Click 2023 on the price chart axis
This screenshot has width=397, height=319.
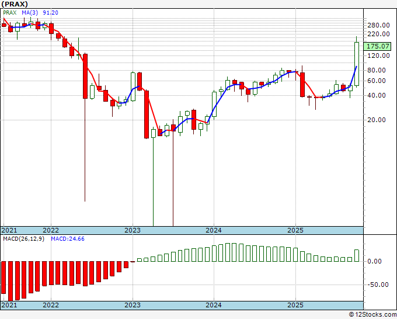coord(133,230)
